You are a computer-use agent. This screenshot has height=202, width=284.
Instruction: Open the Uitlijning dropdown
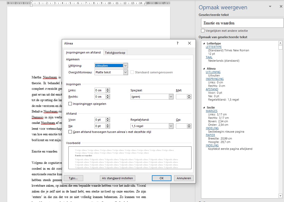(x=125, y=66)
